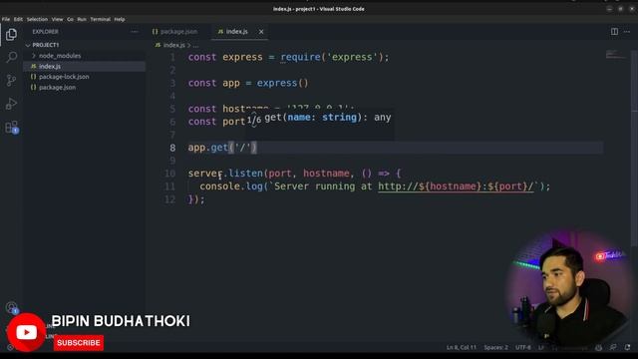Viewport: 638px width, 359px height.
Task: Click the word 'require' on line 1
Action: click(300, 57)
